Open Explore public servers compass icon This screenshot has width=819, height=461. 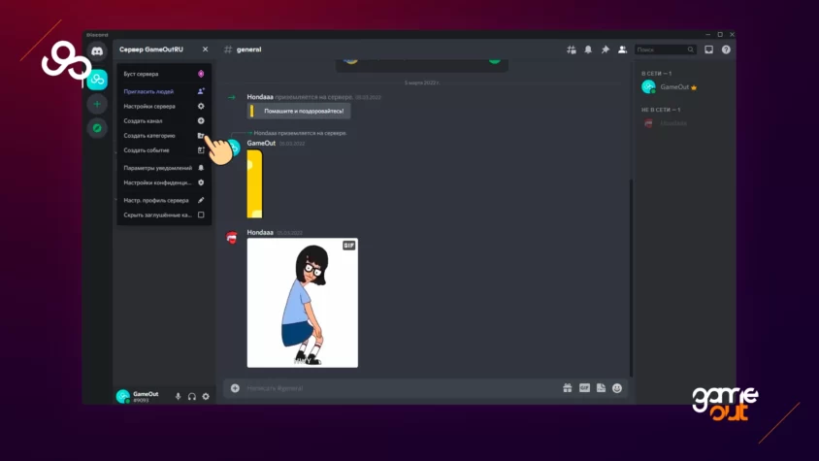click(97, 128)
